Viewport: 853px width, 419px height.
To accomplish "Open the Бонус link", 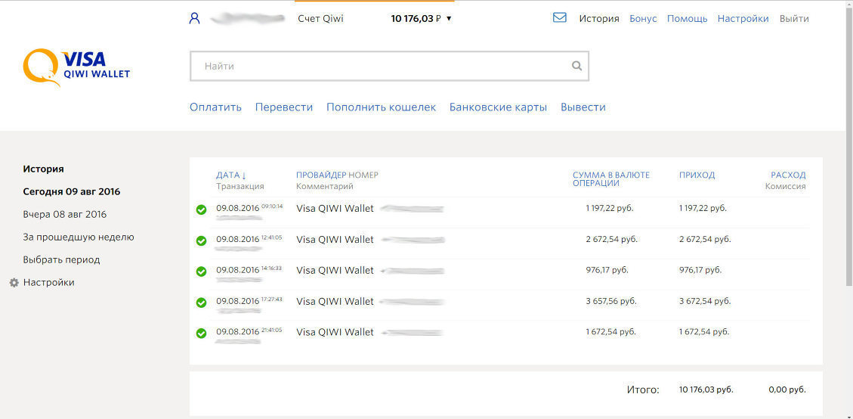I will pyautogui.click(x=643, y=18).
